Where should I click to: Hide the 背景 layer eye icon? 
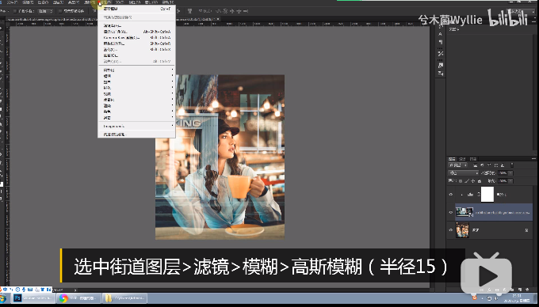451,229
